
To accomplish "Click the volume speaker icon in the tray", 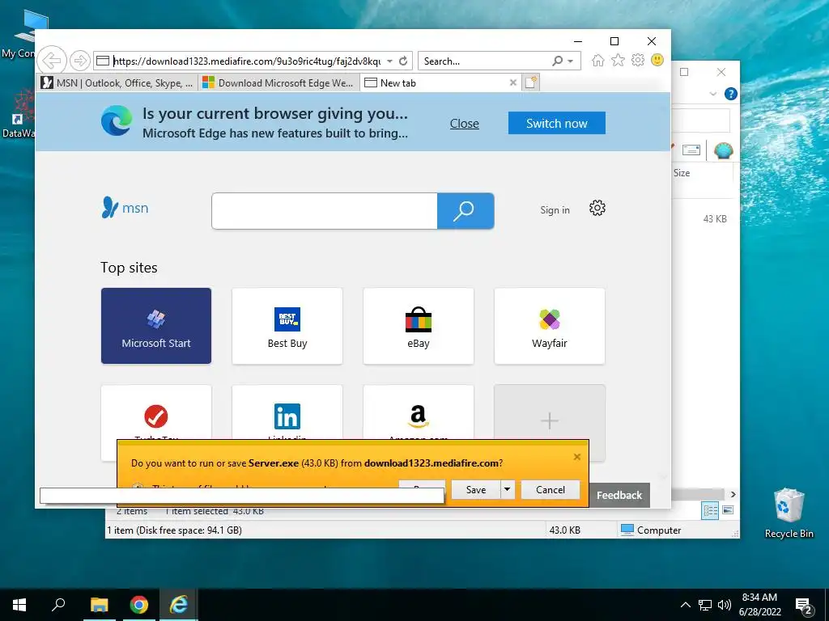I will [x=725, y=605].
